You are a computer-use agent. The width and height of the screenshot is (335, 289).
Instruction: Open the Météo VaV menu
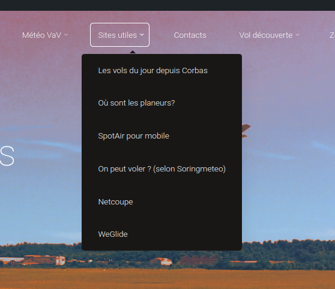[45, 35]
